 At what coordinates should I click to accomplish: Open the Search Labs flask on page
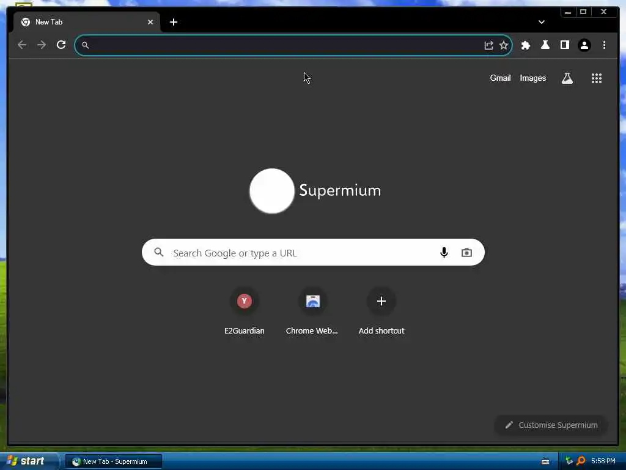(567, 78)
